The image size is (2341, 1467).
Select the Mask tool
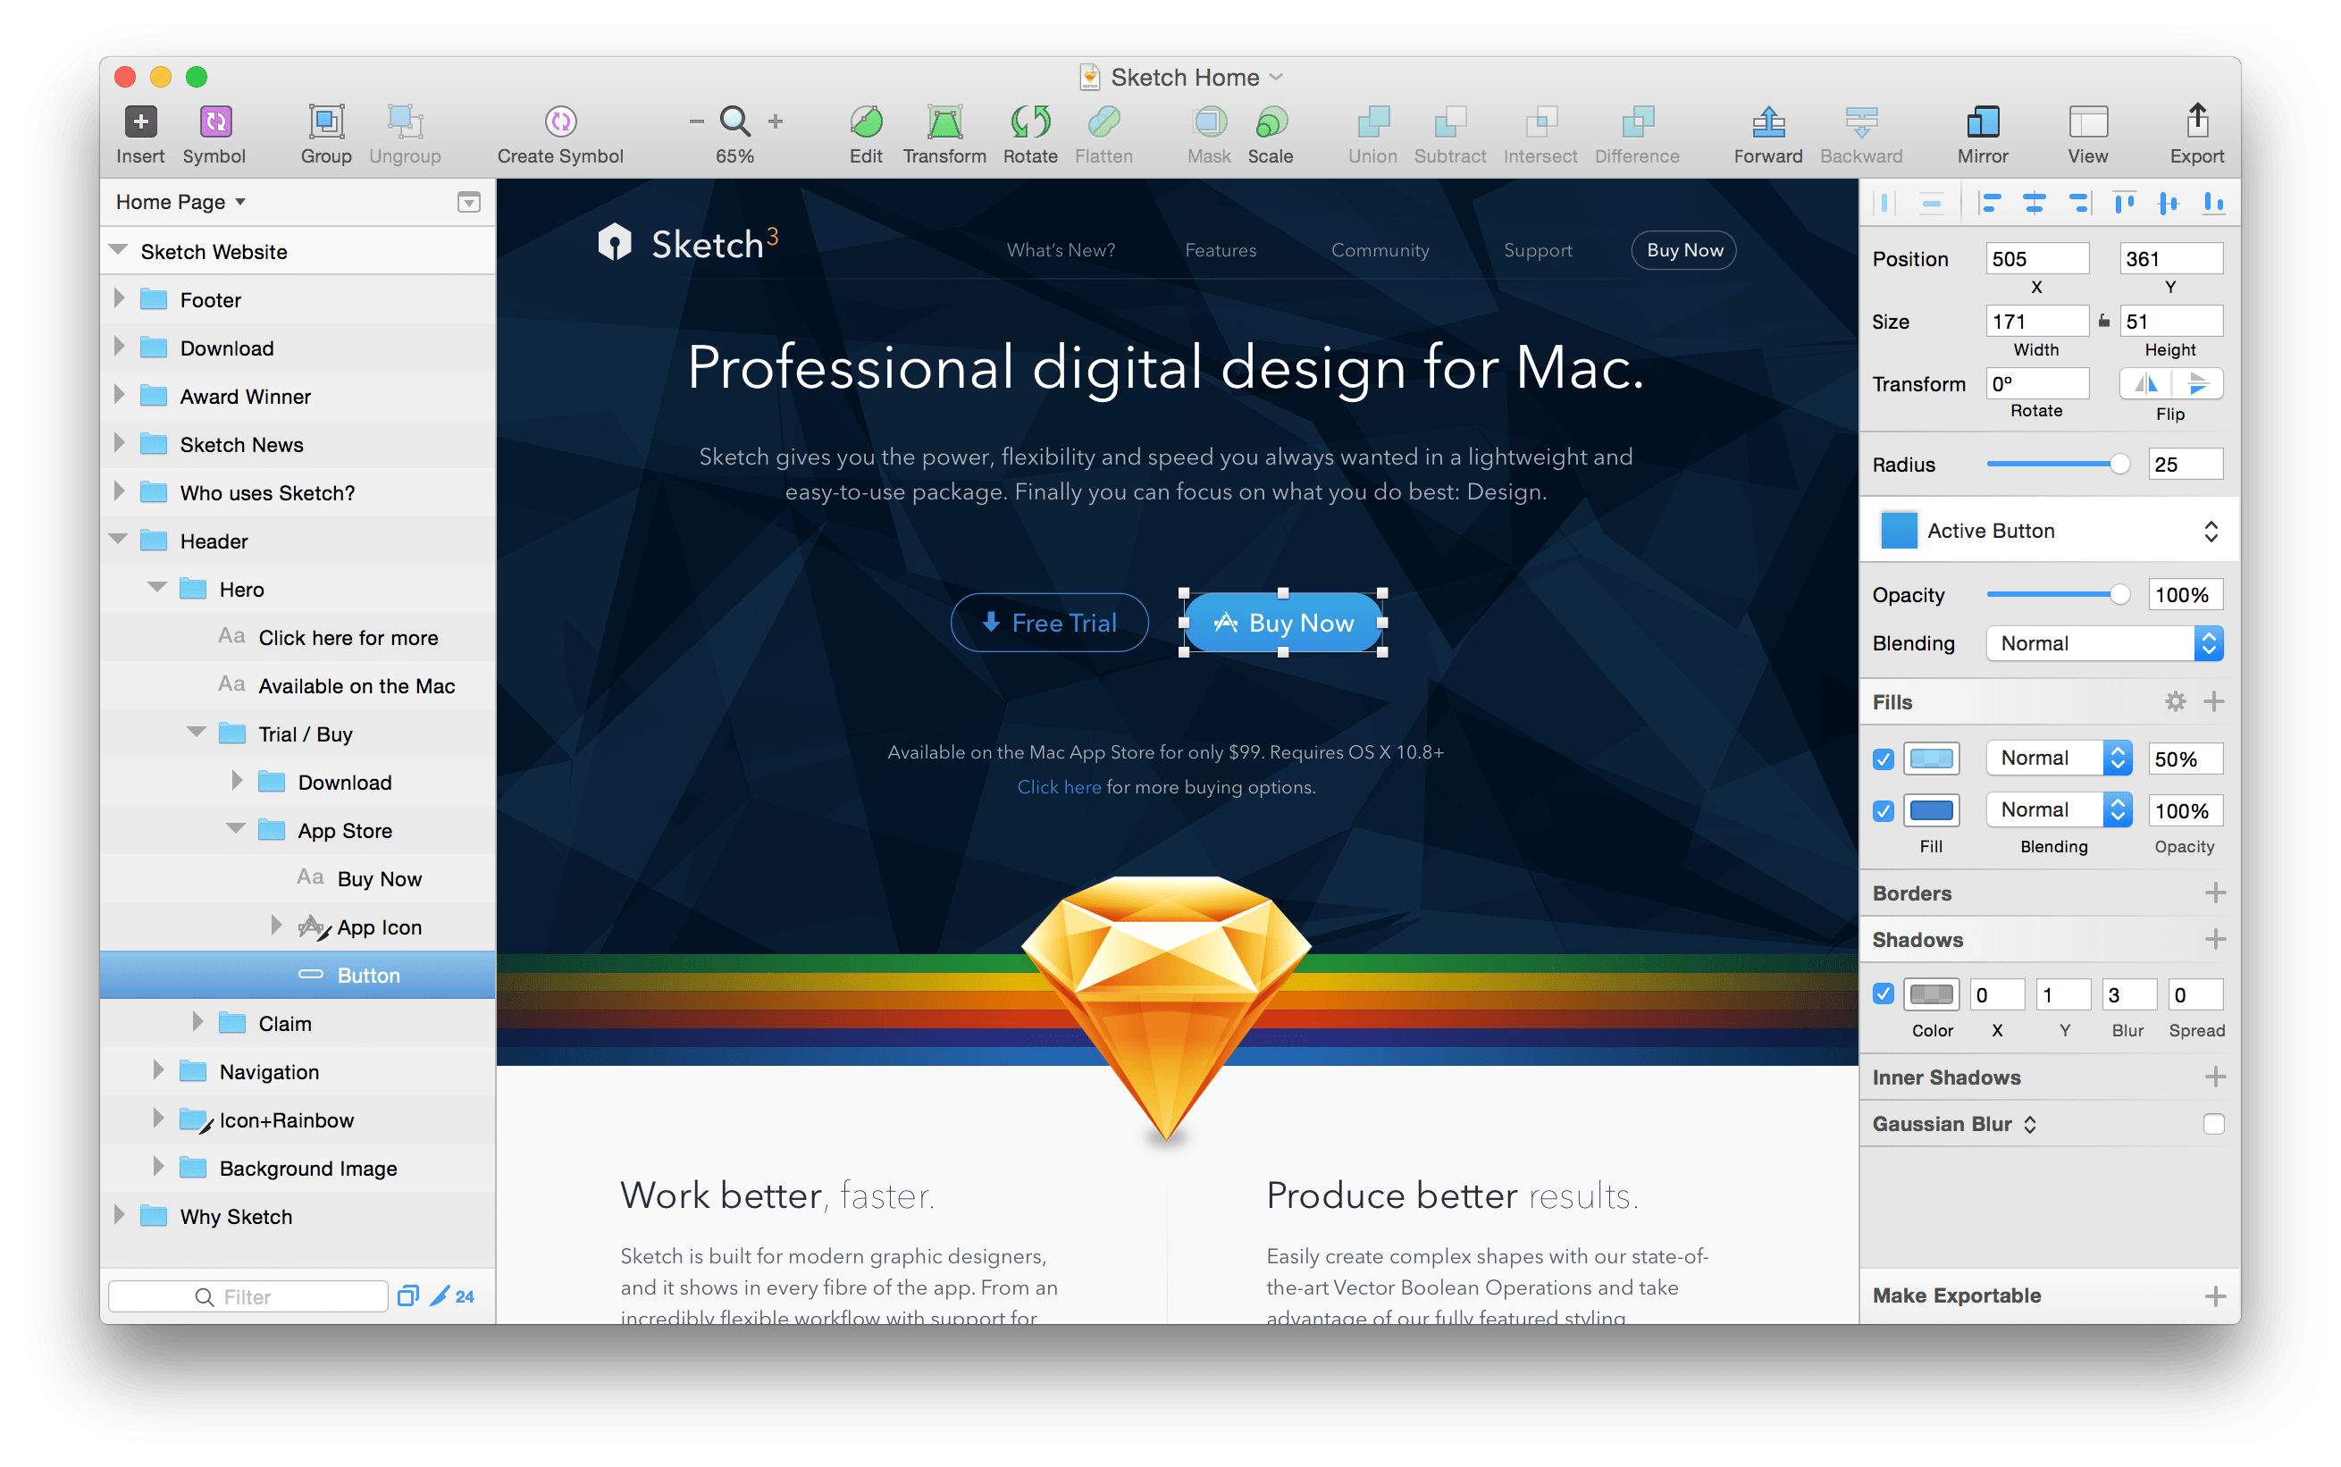1209,122
